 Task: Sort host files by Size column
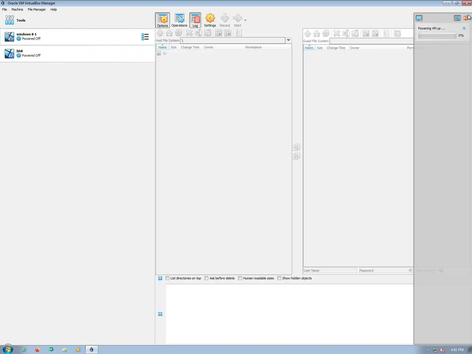pyautogui.click(x=174, y=47)
